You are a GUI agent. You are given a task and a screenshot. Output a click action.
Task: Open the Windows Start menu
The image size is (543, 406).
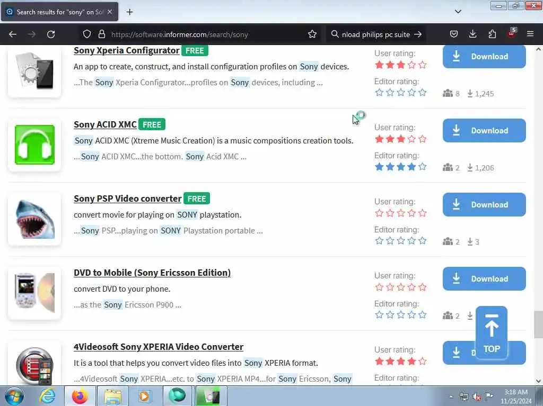pos(14,396)
